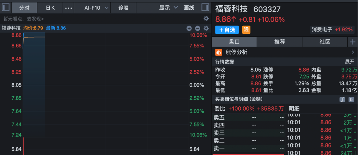Select the 福蓉科技 stock name title
Viewport: 358px width, 155px height.
pos(231,9)
